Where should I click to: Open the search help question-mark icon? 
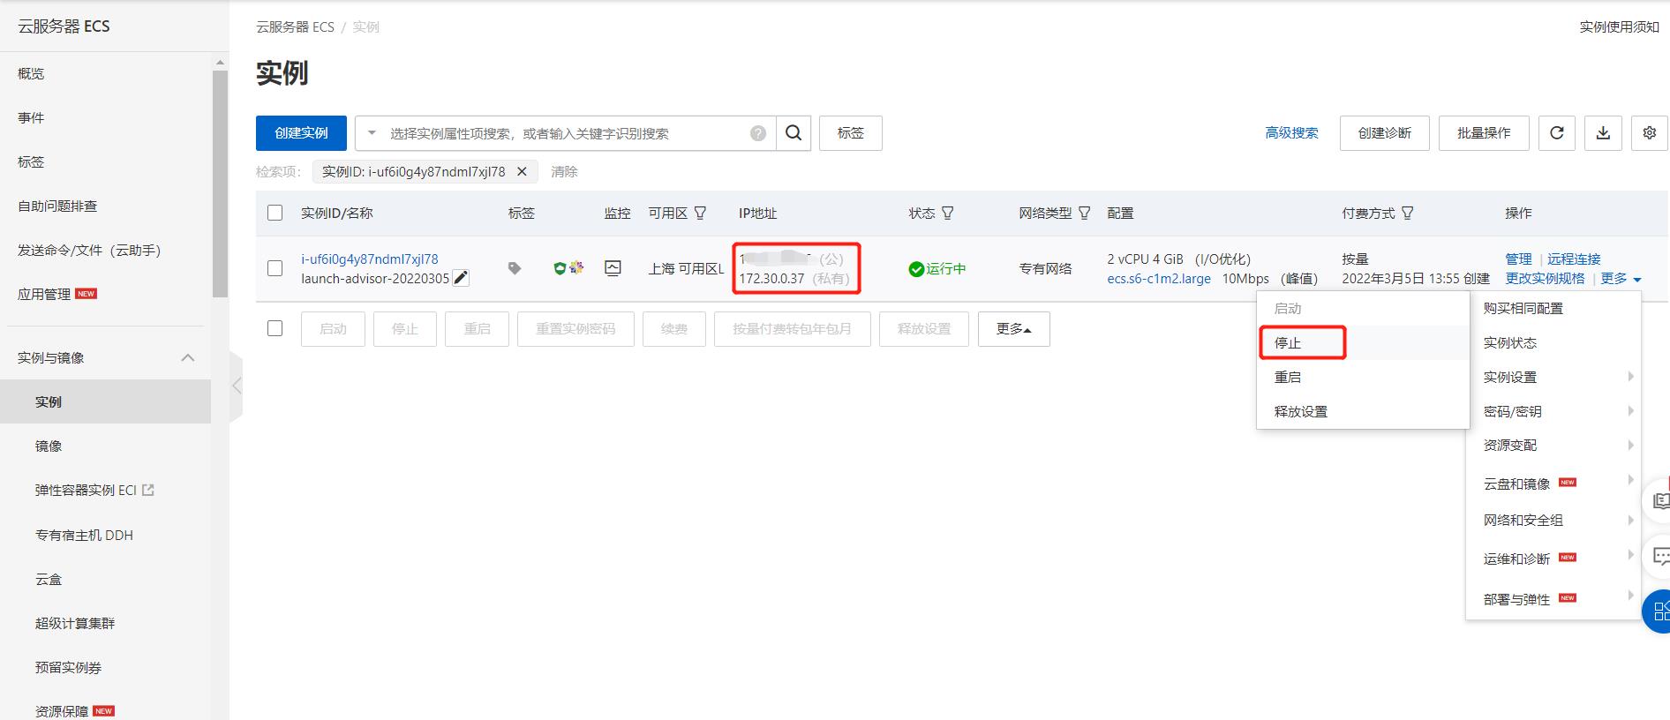coord(758,133)
